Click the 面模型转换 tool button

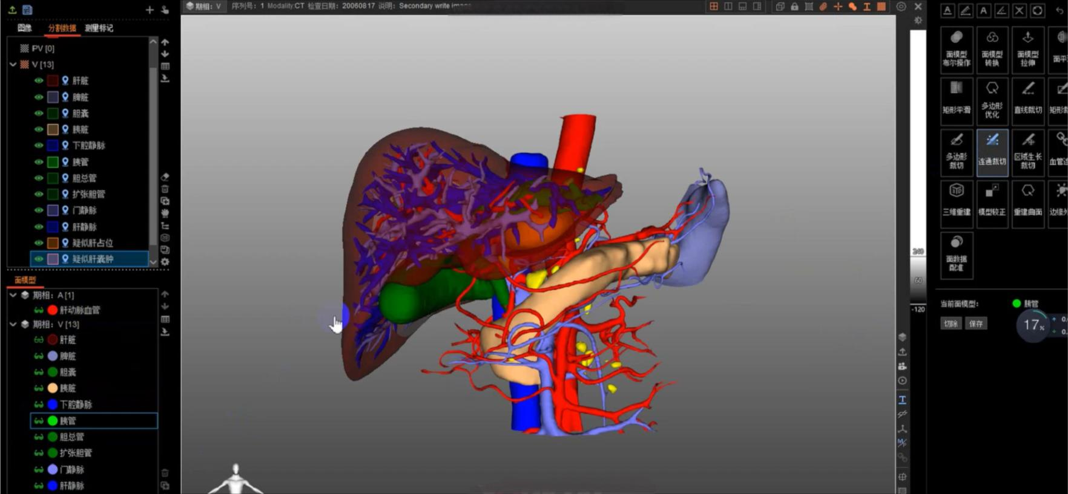coord(992,50)
